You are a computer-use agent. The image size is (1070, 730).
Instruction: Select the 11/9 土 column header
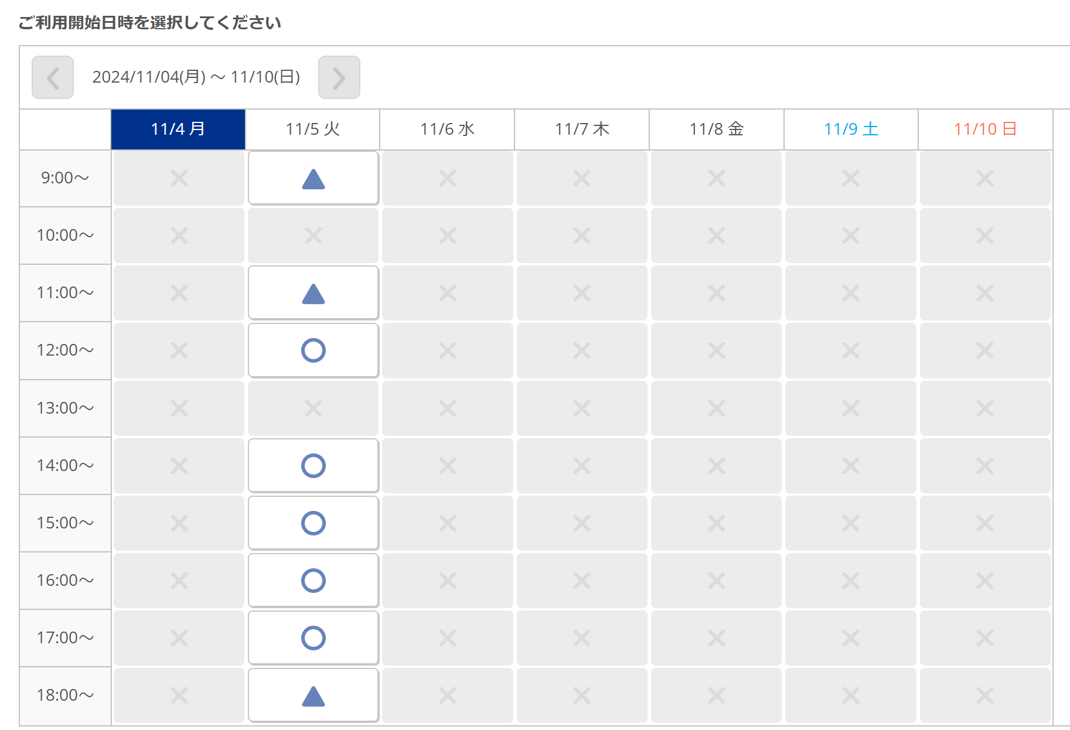(851, 129)
